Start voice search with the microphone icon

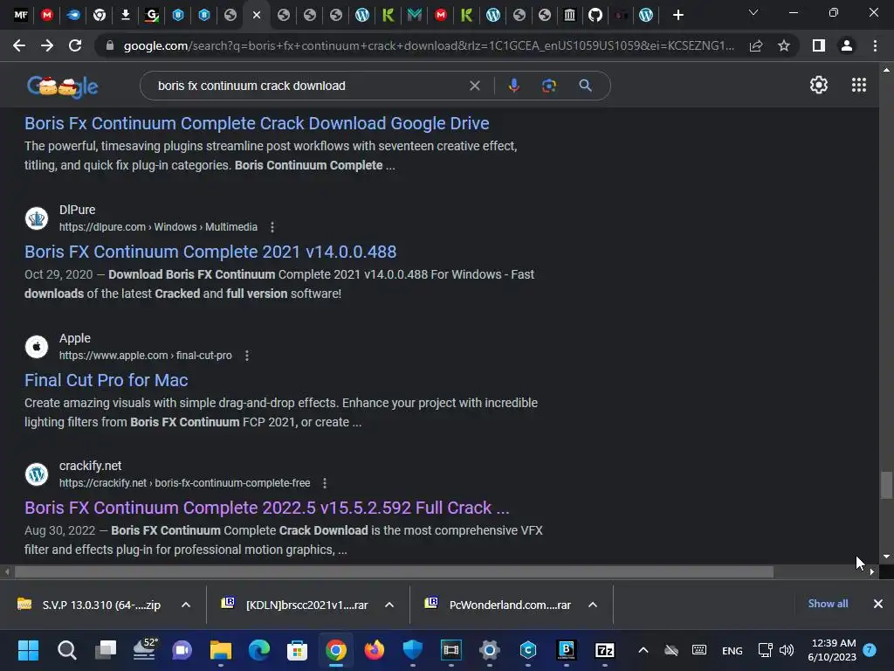(x=513, y=86)
